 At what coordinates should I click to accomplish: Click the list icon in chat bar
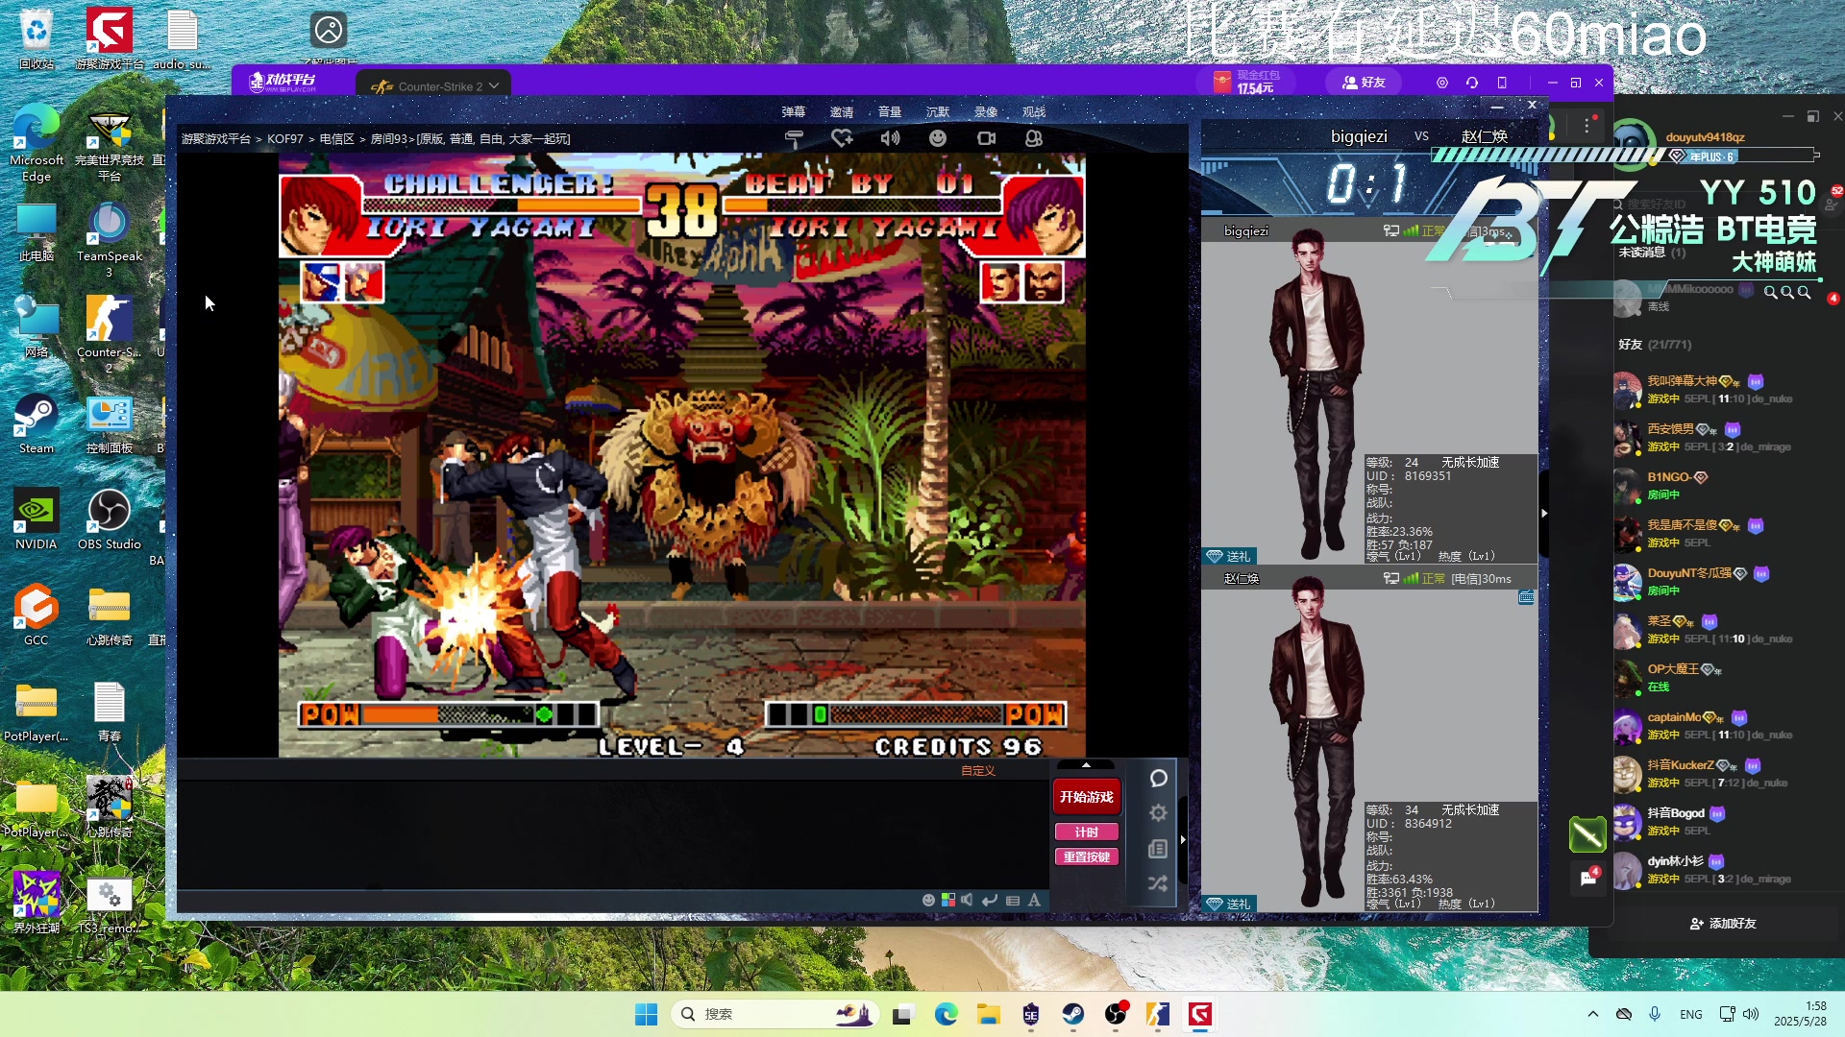[1013, 901]
